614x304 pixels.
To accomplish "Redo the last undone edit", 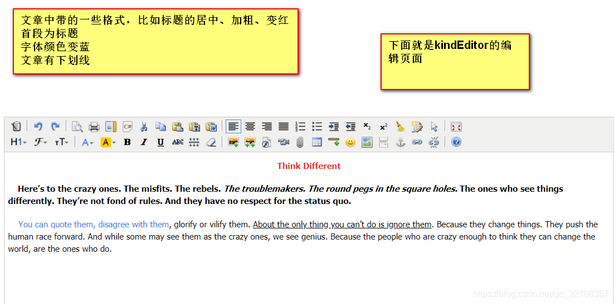I will point(55,127).
